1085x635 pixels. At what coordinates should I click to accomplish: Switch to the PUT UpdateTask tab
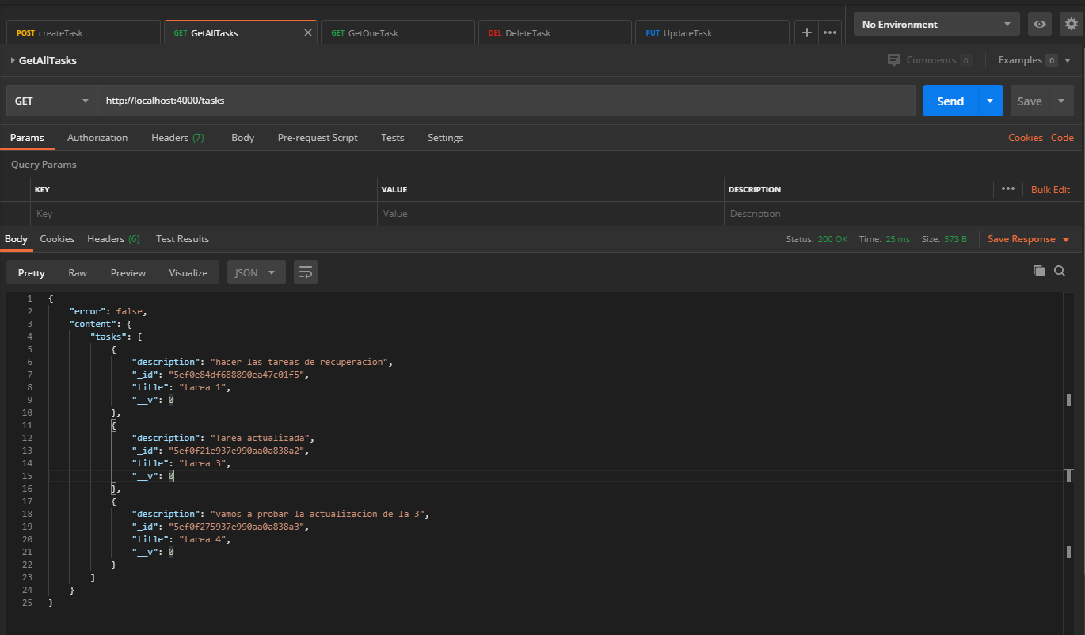point(711,32)
